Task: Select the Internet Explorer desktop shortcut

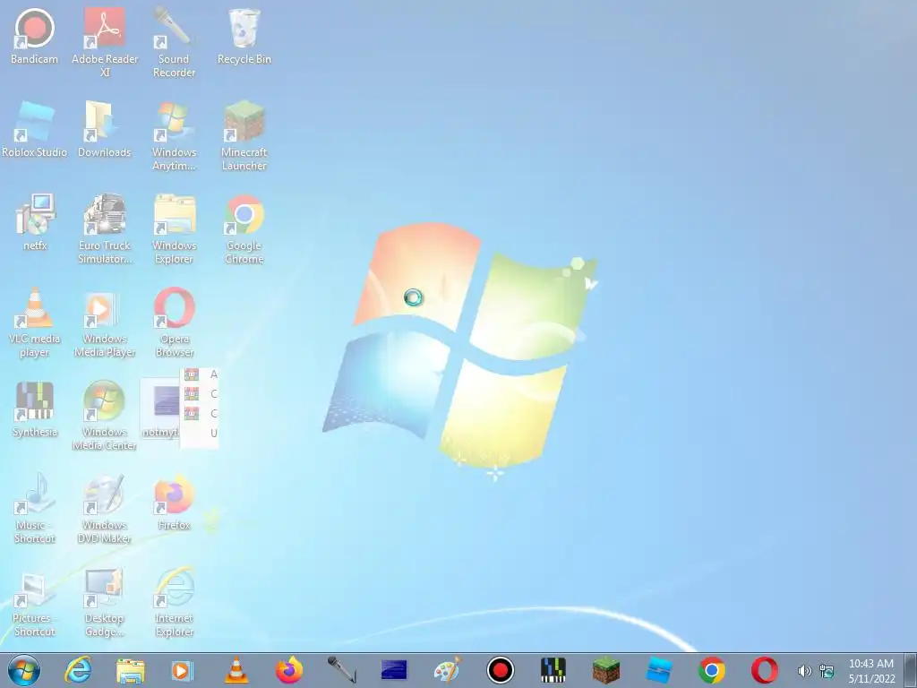Action: coord(174,601)
